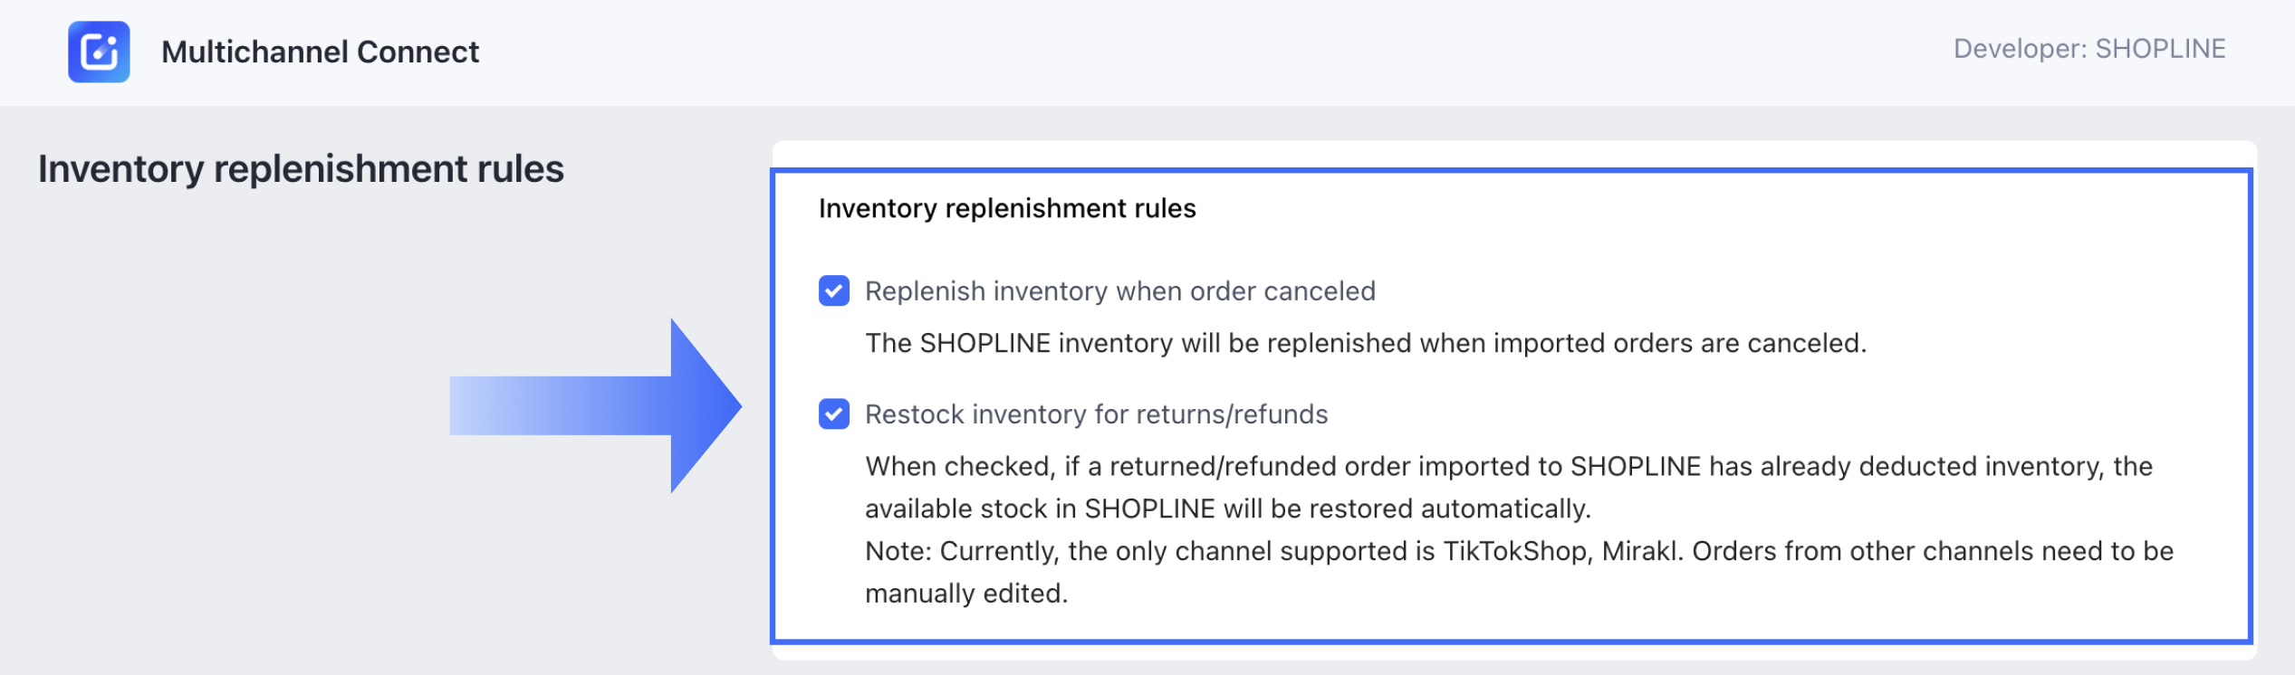
Task: Click the Inventory replenishment rules card title
Action: tap(1006, 208)
